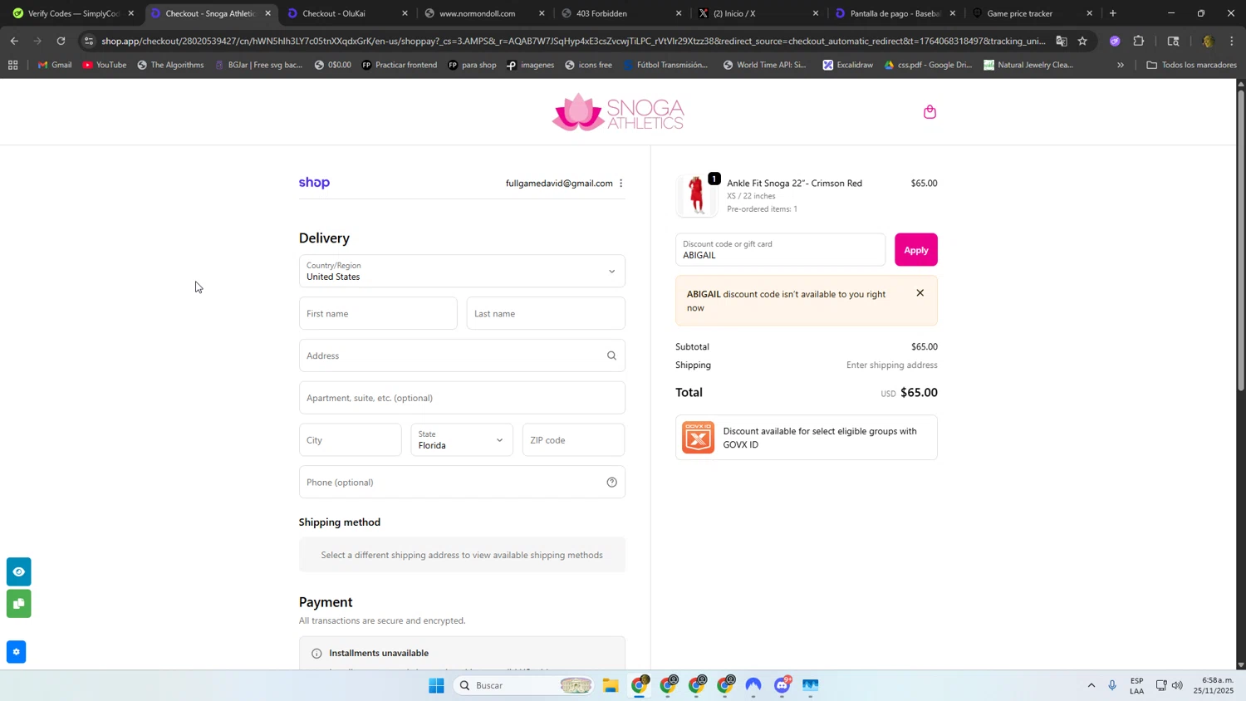Open The Algorithms bookmark
This screenshot has height=701, width=1246.
170,65
